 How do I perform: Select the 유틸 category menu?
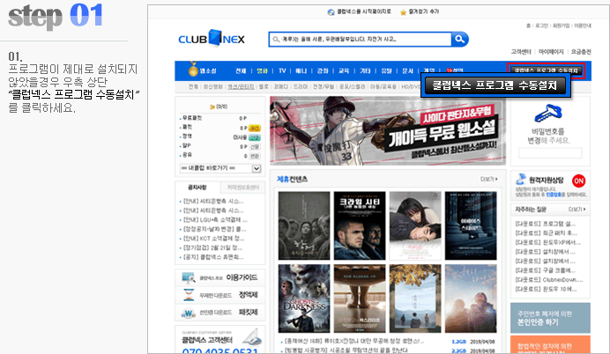point(386,70)
